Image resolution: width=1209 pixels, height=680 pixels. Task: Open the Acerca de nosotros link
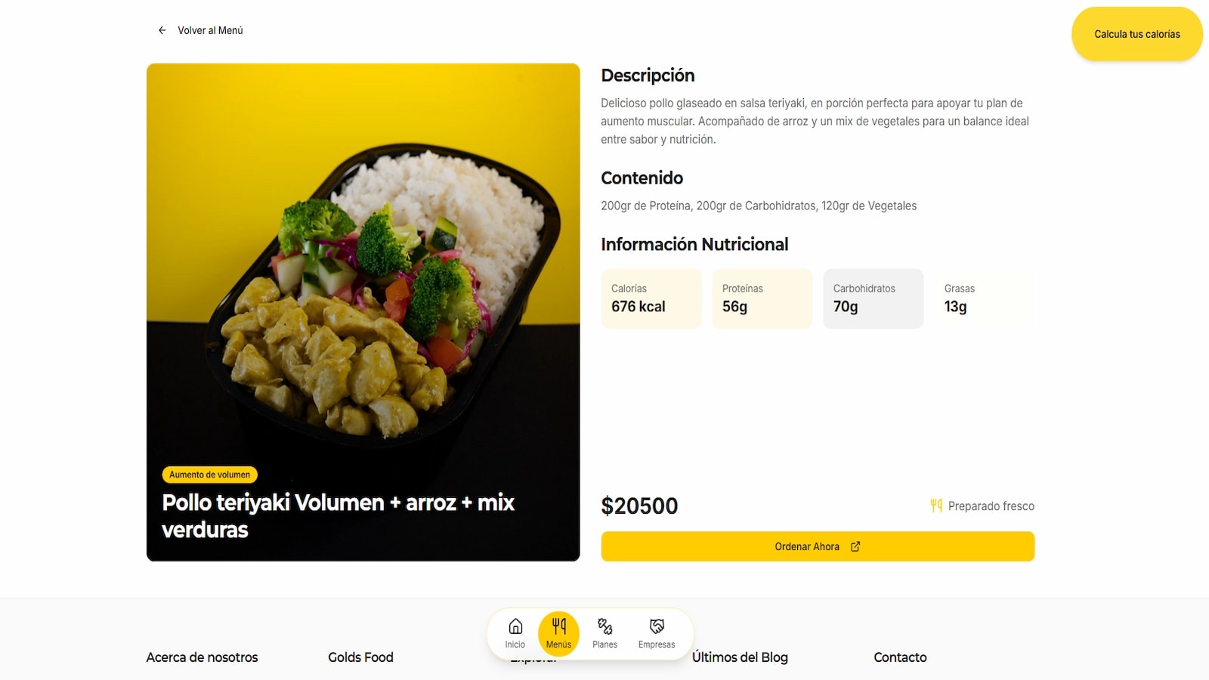202,657
